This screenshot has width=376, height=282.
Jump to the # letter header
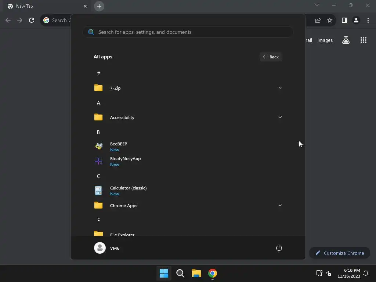click(x=98, y=73)
